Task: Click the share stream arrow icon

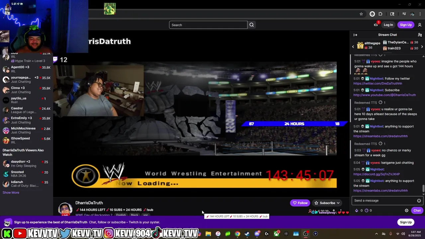Action: (x=334, y=211)
